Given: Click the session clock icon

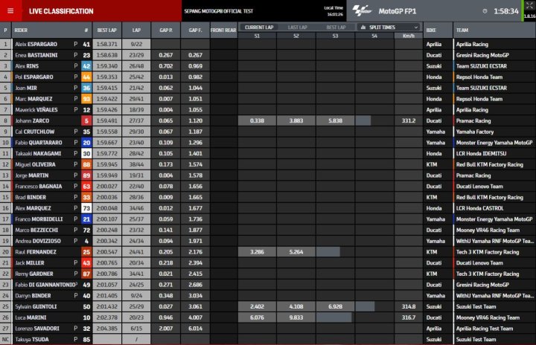Looking at the screenshot, I should [x=485, y=11].
